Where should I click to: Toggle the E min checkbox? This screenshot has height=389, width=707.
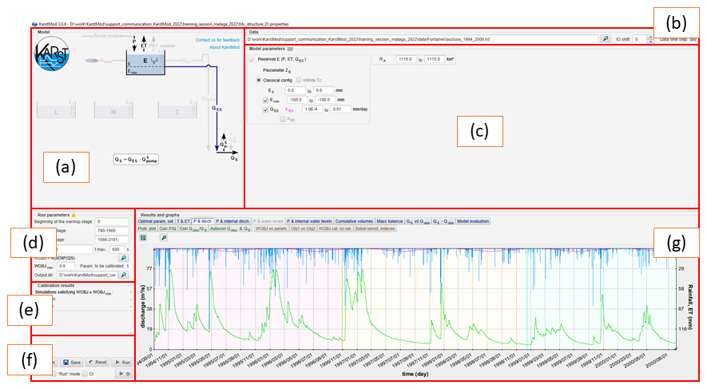click(x=265, y=100)
